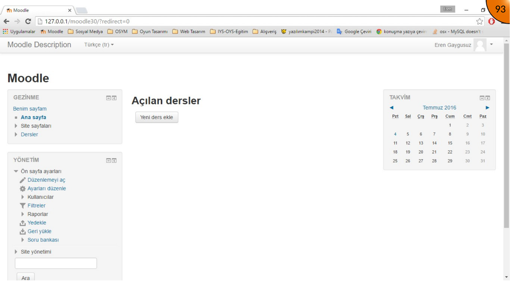Collapse the Gezinme block with hide icon
Image resolution: width=510 pixels, height=286 pixels.
pos(108,98)
